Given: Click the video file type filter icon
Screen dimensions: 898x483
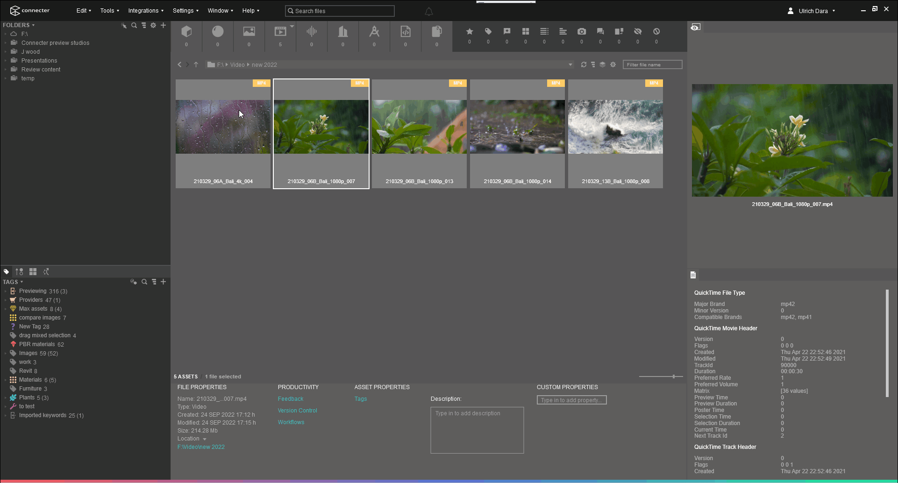Looking at the screenshot, I should click(280, 32).
